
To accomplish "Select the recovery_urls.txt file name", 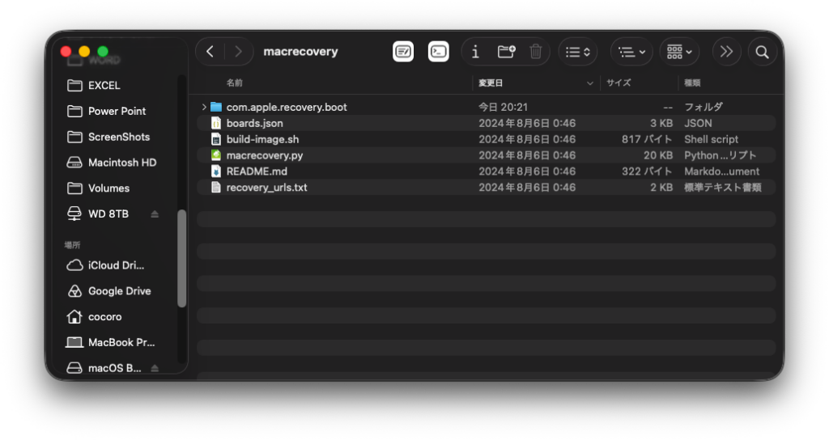I will click(267, 188).
